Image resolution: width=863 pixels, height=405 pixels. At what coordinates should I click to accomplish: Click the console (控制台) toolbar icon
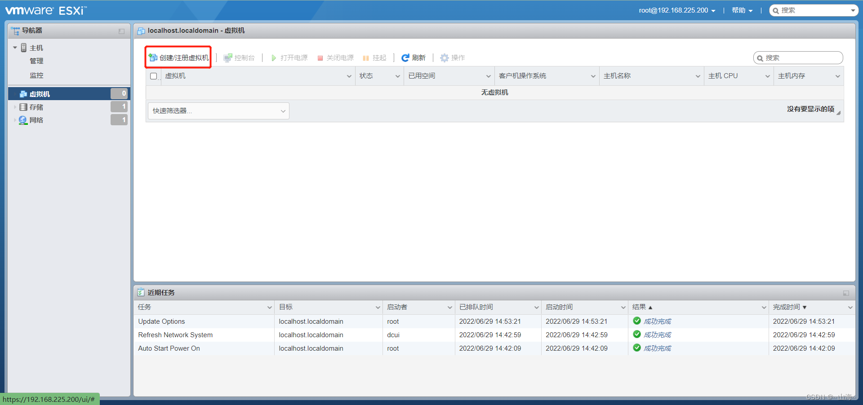coord(228,57)
